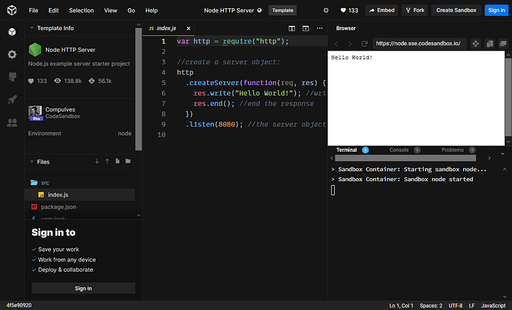The height and width of the screenshot is (310, 512).
Task: Click JavaScript language mode
Action: tap(493, 306)
